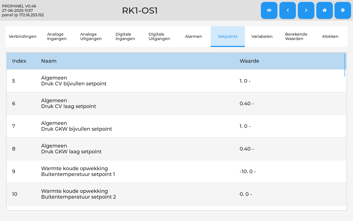Select row Buitentemperatuur setpoint 1
Image resolution: width=353 pixels, height=221 pixels.
point(176,172)
